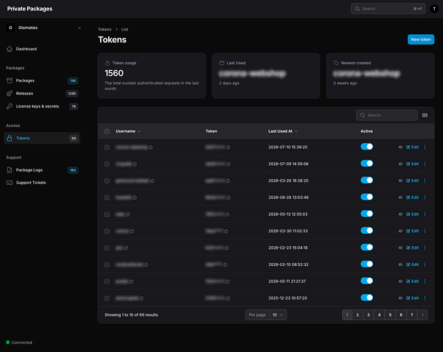
Task: Disable the token used 2026-03-30 11:02:33
Action: coord(367,231)
